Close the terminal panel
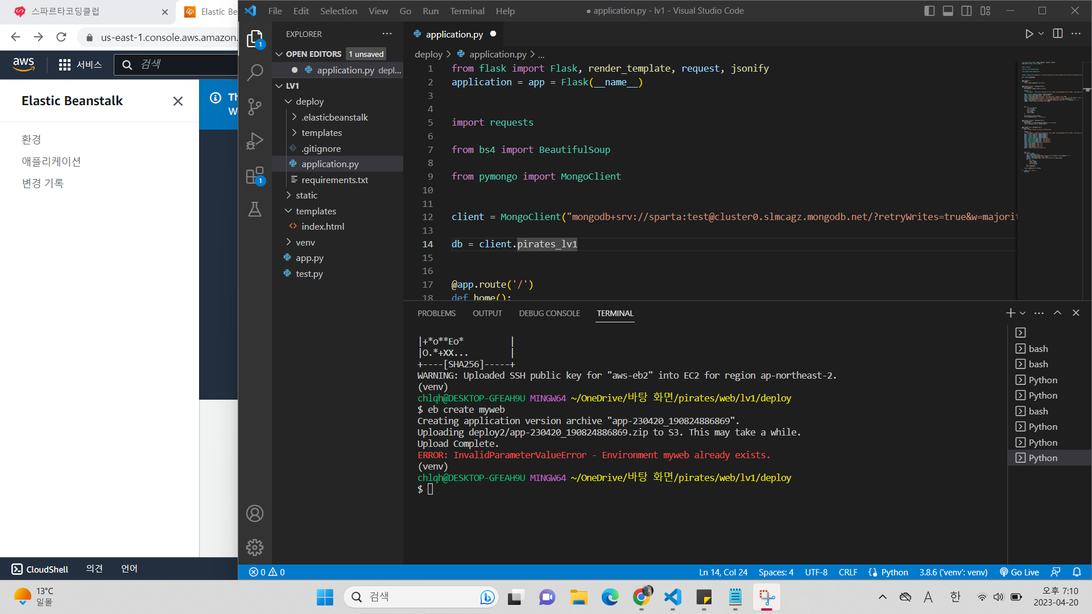 click(x=1076, y=313)
